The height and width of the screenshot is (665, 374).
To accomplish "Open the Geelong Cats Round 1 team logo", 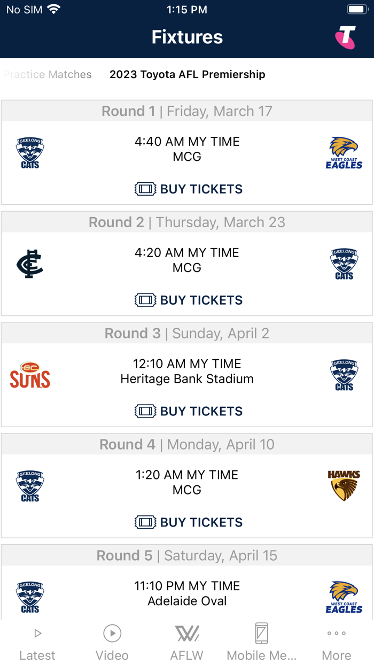I will click(30, 152).
